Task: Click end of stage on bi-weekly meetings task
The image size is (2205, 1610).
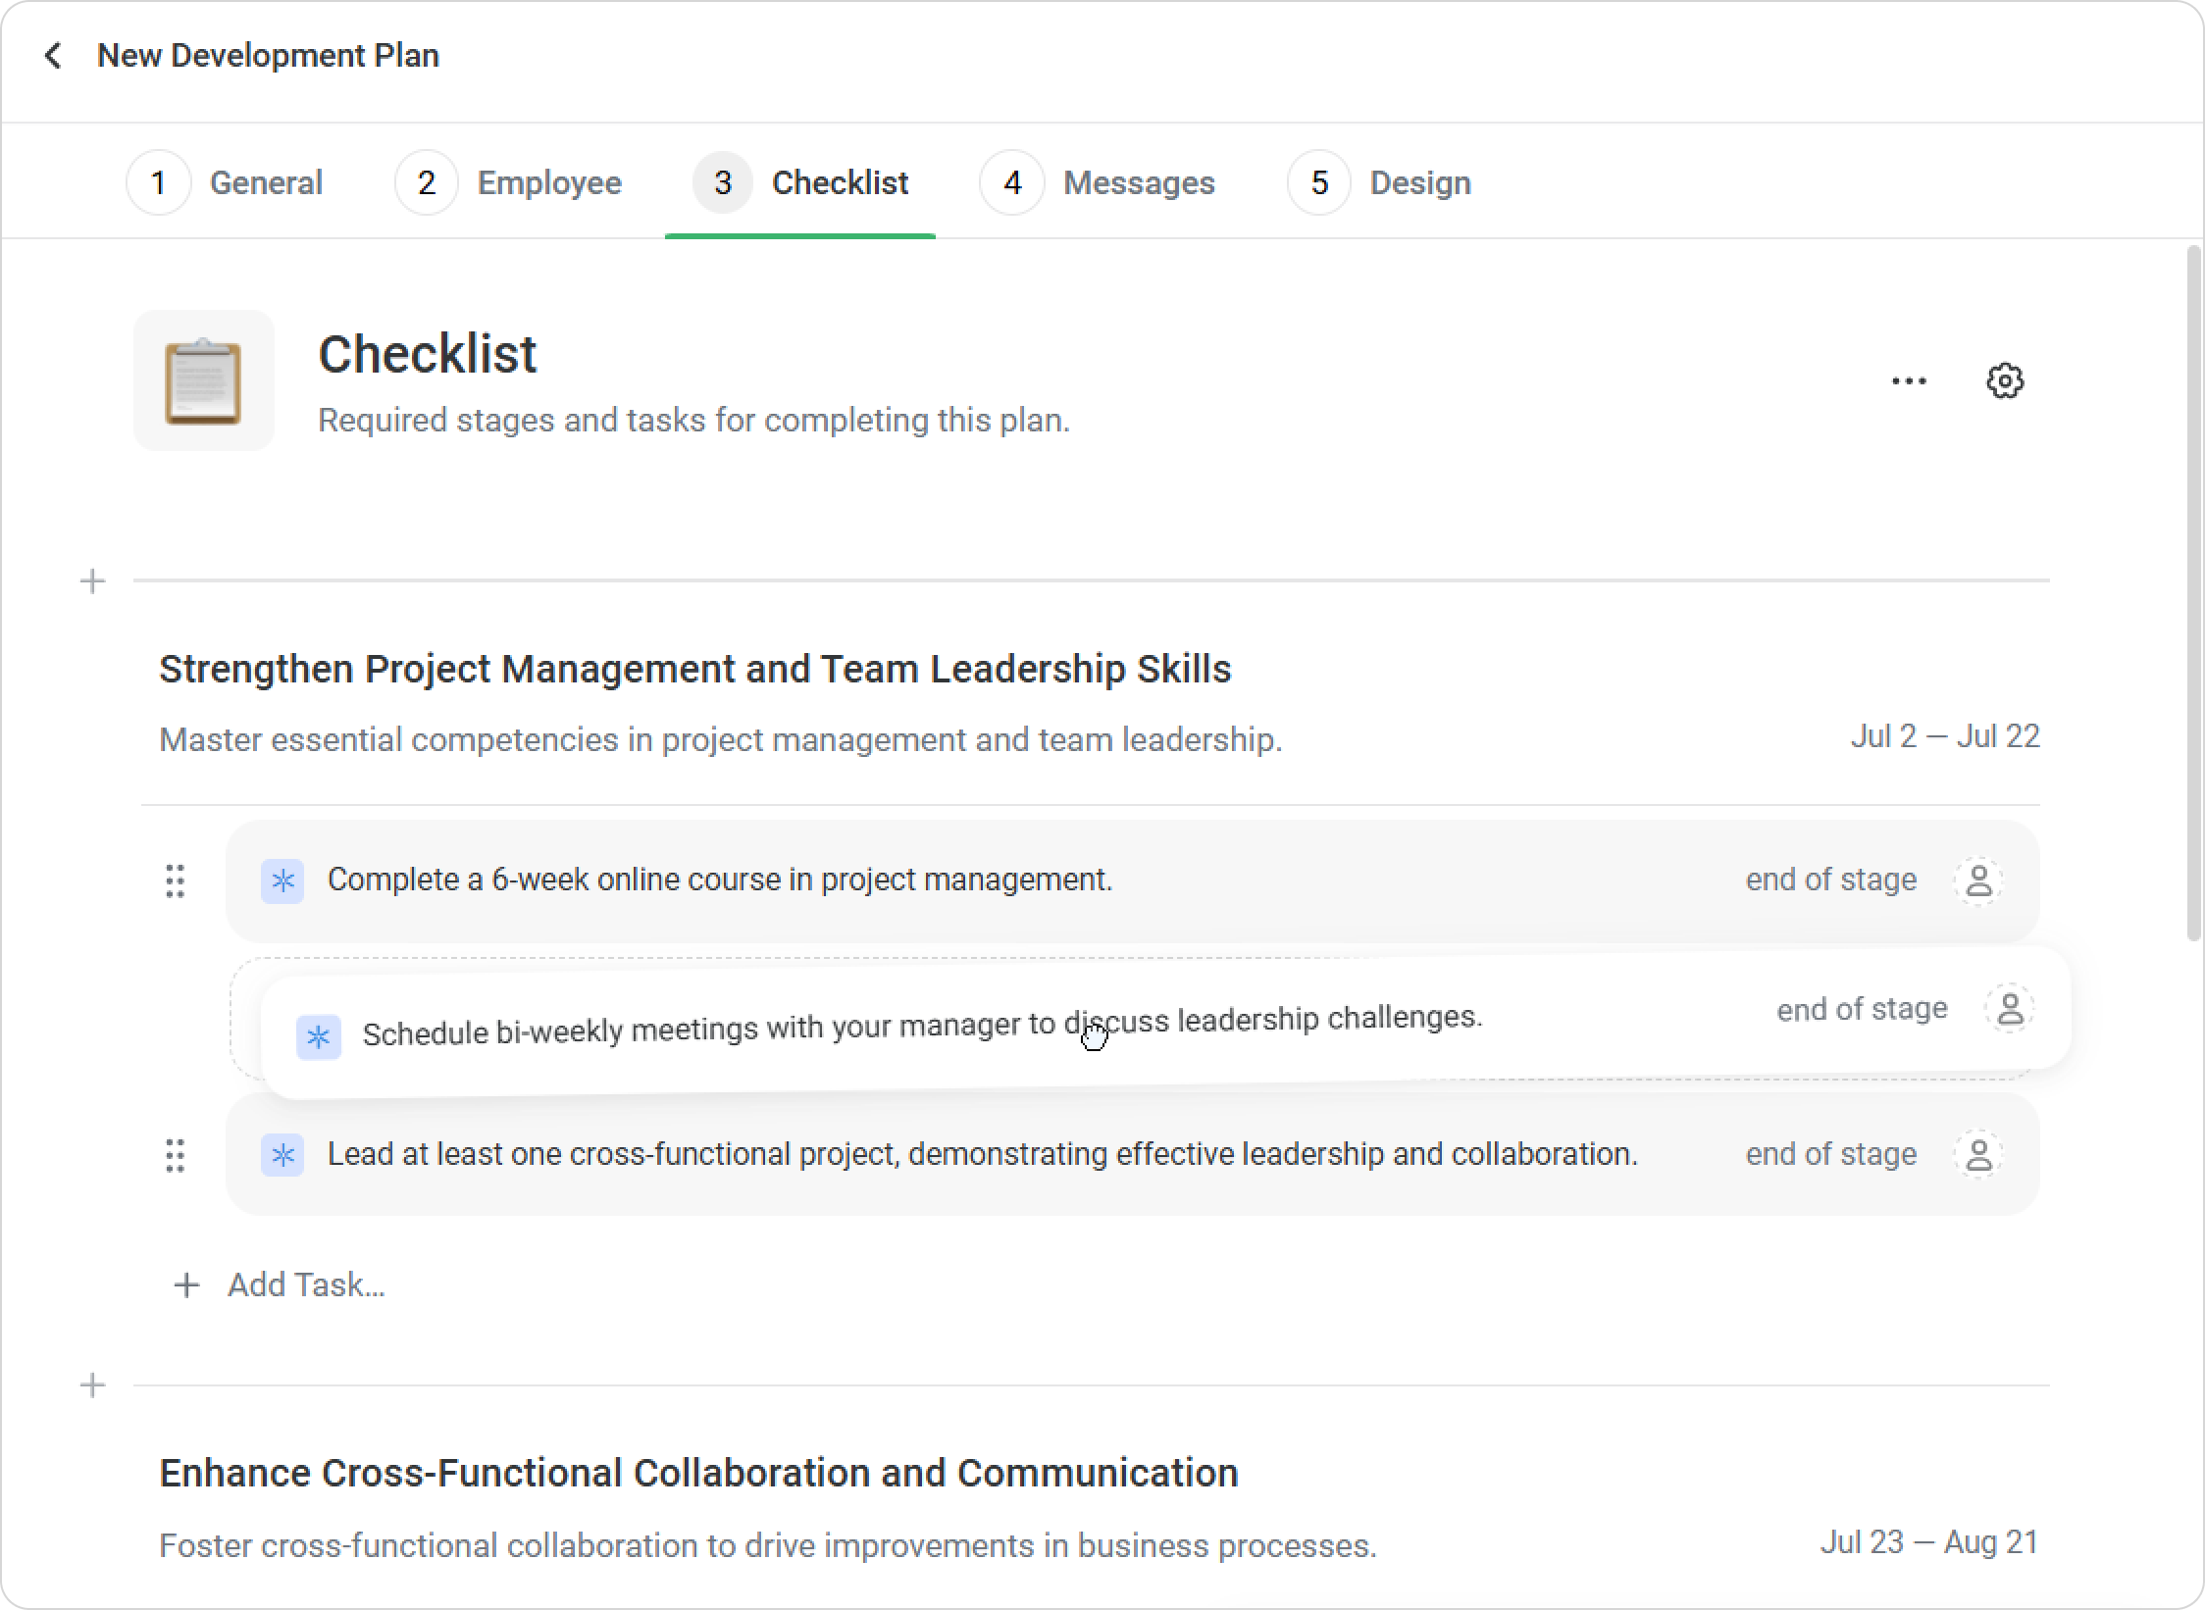Action: (x=1862, y=1009)
